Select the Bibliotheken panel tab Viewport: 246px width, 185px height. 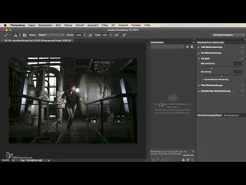click(157, 43)
